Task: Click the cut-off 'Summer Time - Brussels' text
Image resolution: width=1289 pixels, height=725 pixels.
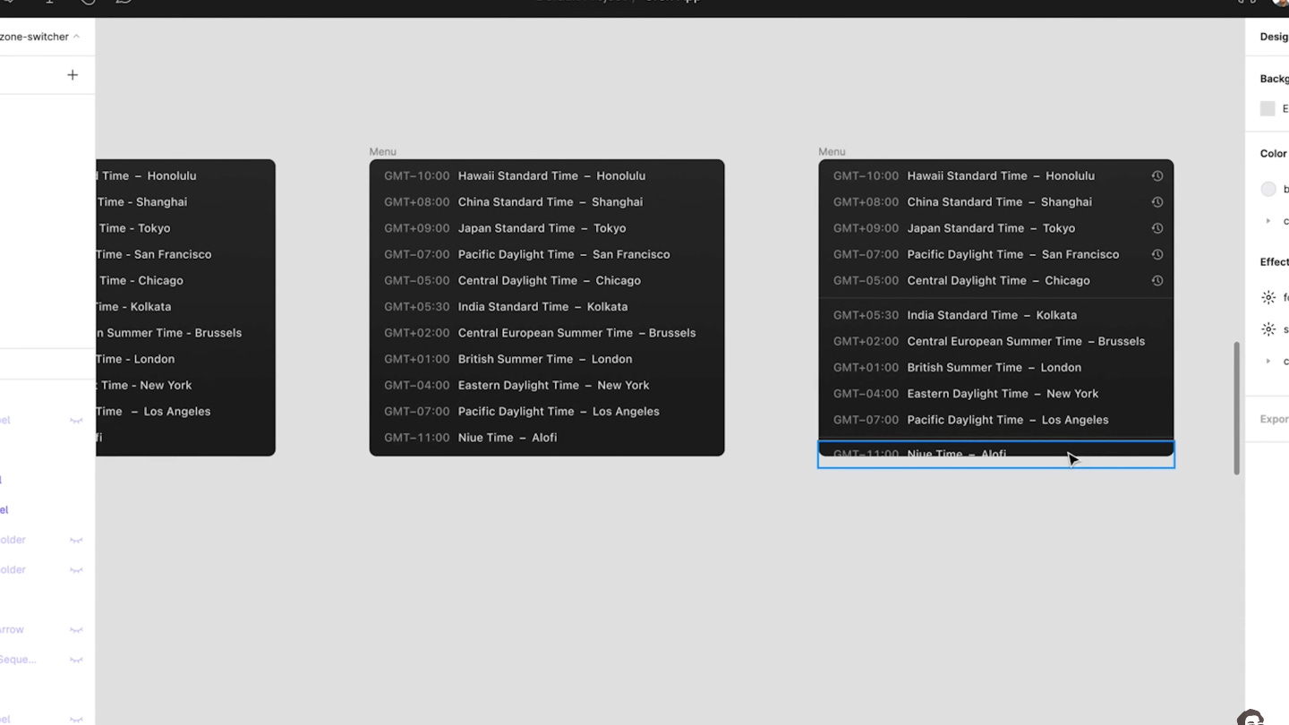Action: click(x=169, y=333)
